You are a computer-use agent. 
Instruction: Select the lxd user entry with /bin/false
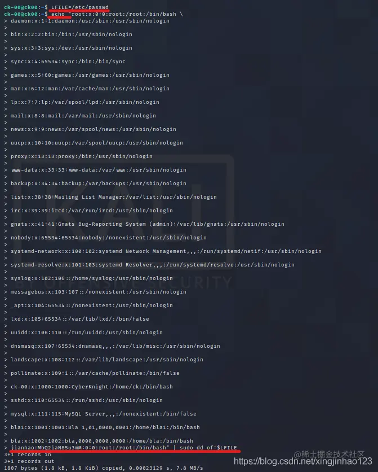pyautogui.click(x=80, y=319)
